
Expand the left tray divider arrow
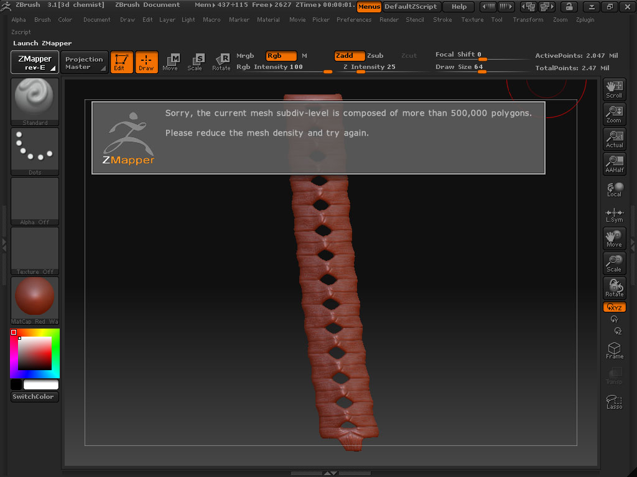pyautogui.click(x=4, y=244)
